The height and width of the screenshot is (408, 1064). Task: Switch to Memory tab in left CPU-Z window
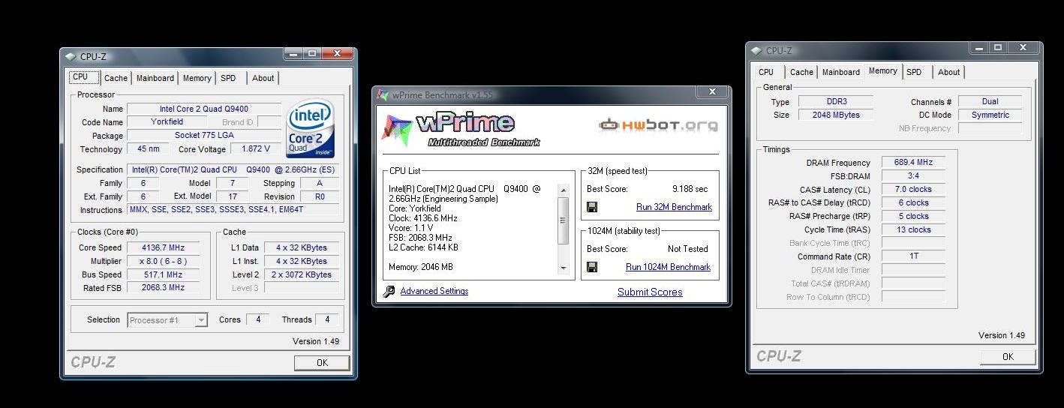(197, 78)
